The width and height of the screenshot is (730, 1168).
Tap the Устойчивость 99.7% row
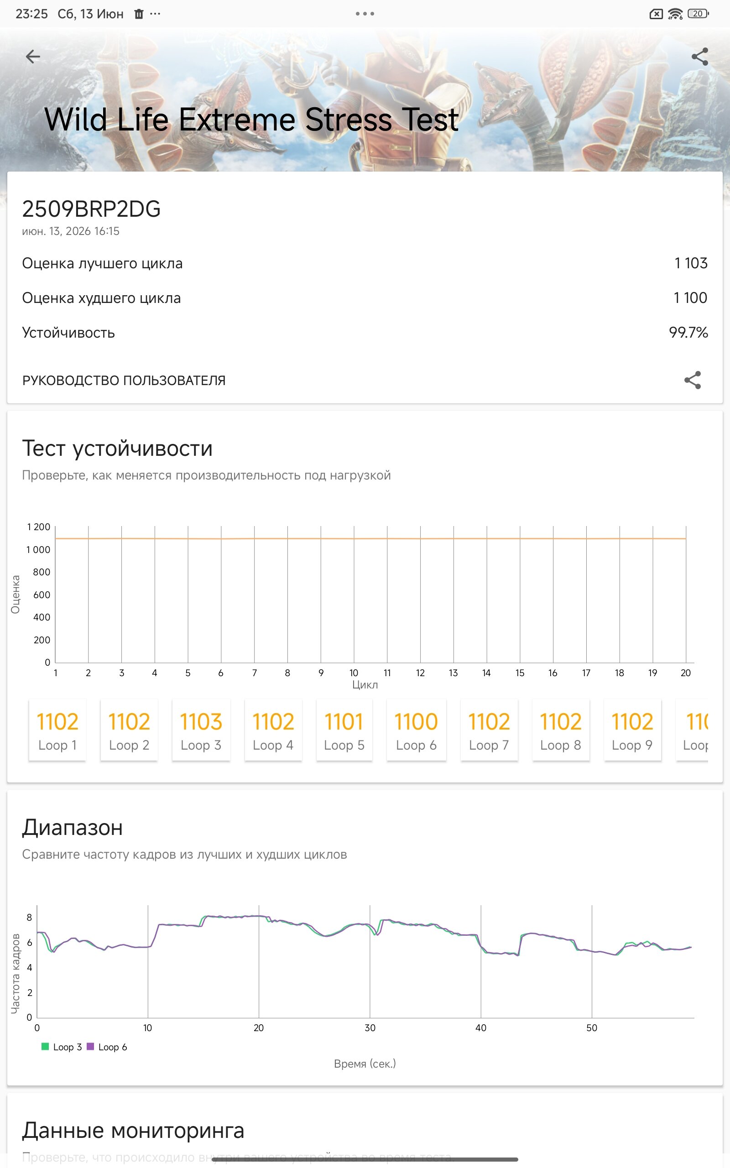tap(365, 333)
